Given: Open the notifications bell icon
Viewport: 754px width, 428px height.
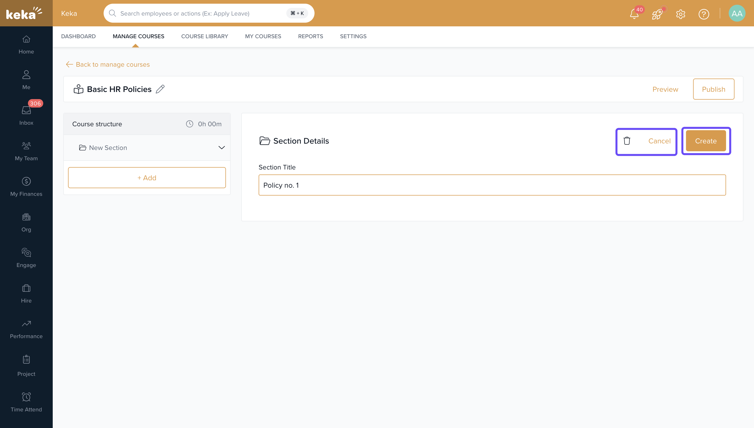Looking at the screenshot, I should point(634,14).
